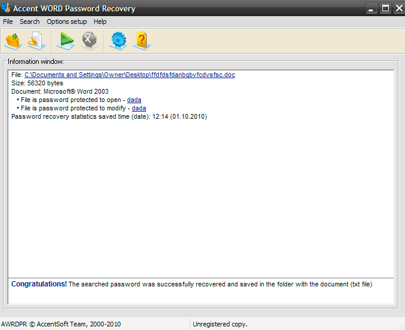Click the gray stop search icon
The image size is (405, 330).
[x=89, y=41]
